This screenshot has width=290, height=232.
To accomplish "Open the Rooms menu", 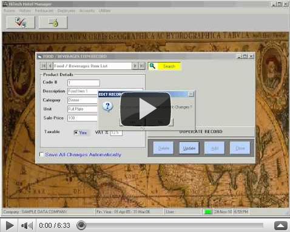I will 9,11.
